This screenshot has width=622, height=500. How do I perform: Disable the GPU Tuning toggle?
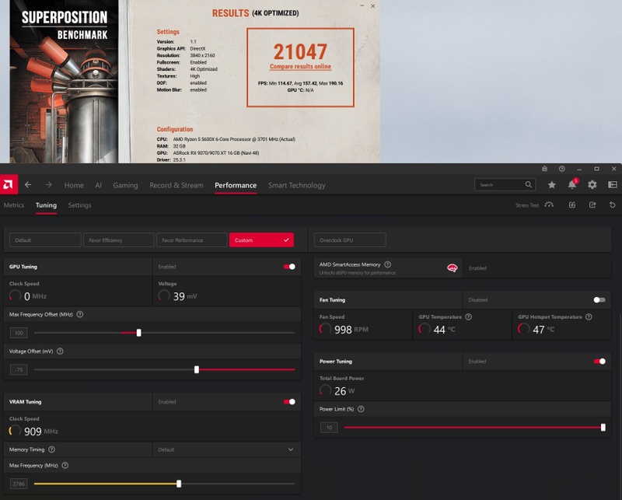(x=289, y=267)
